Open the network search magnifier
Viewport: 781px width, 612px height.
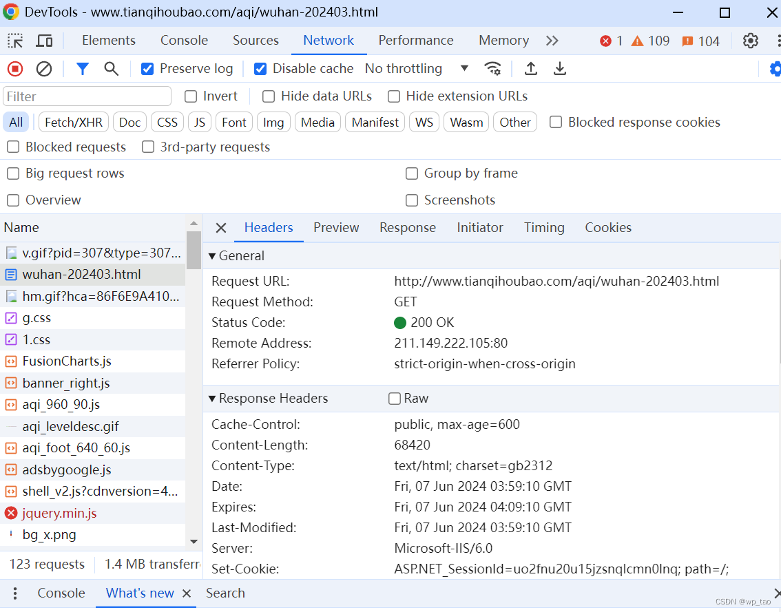[x=111, y=69]
